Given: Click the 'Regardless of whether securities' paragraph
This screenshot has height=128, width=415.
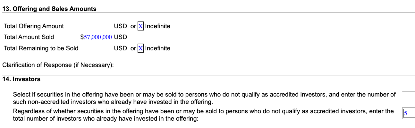Looking at the screenshot, I should click(203, 115).
